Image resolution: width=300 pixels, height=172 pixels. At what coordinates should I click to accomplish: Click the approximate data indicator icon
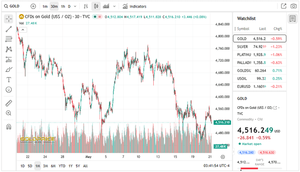pos(100,17)
